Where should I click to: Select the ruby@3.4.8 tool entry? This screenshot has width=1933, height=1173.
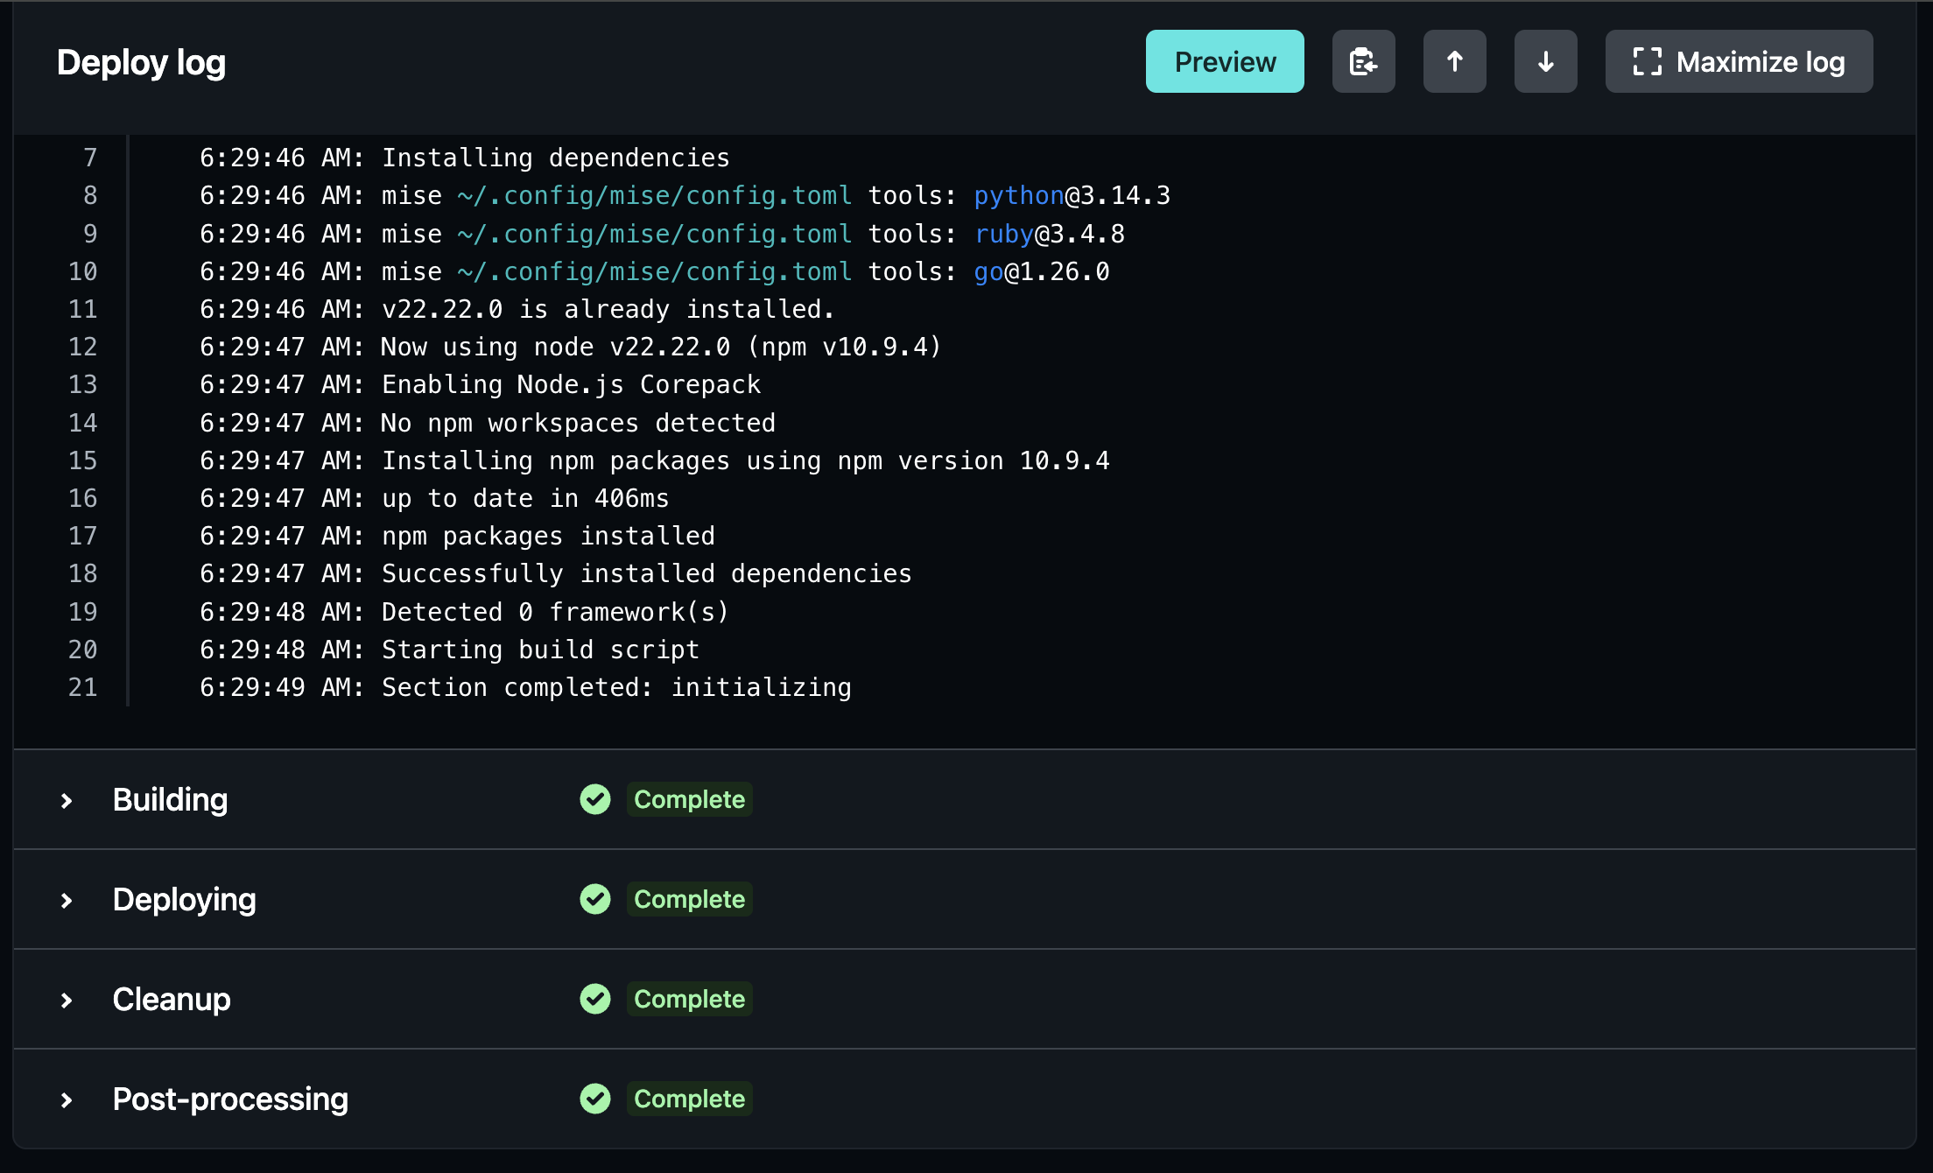1048,233
